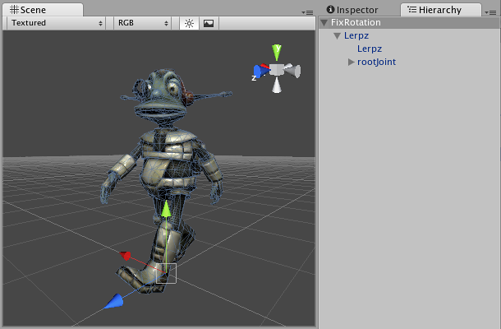
Task: Open the Textured draw mode dropdown
Action: click(57, 23)
